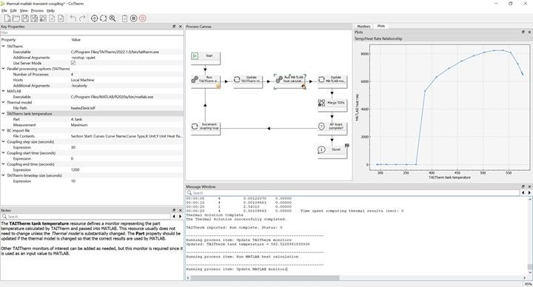Viewport: 533px width, 287px height.
Task: Click the New file toolbar icon
Action: (x=7, y=18)
